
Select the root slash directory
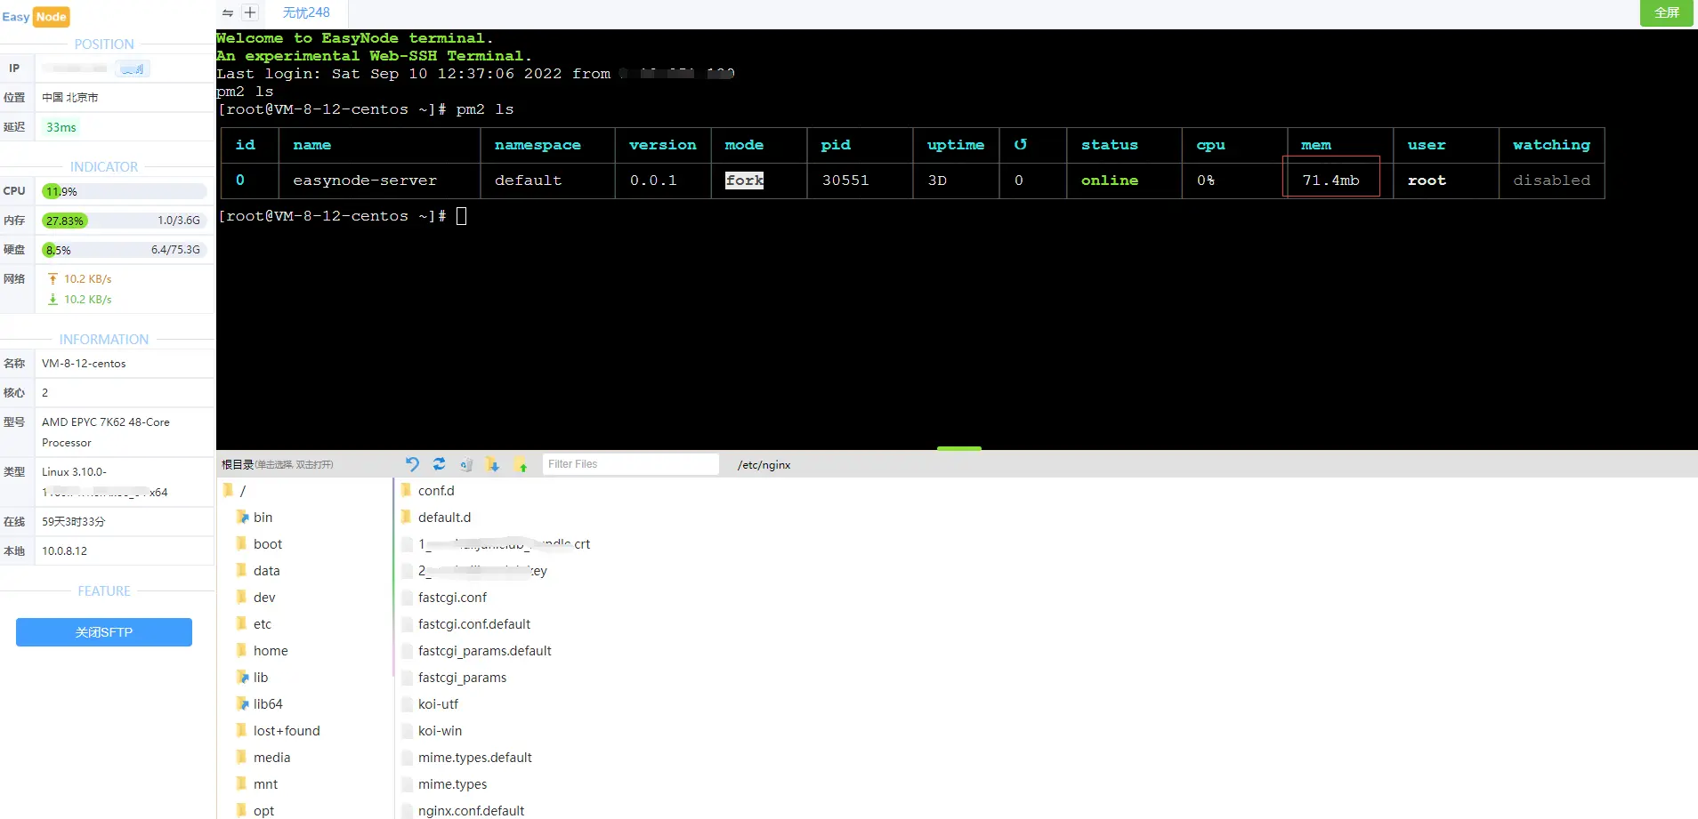(242, 491)
